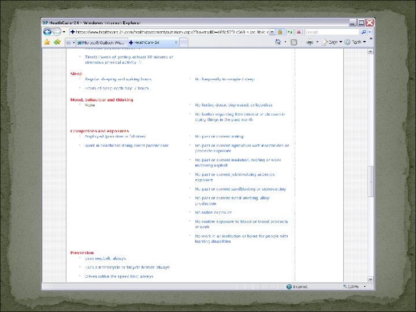
Task: Minimize the Internet Explorer window
Action: pos(352,23)
